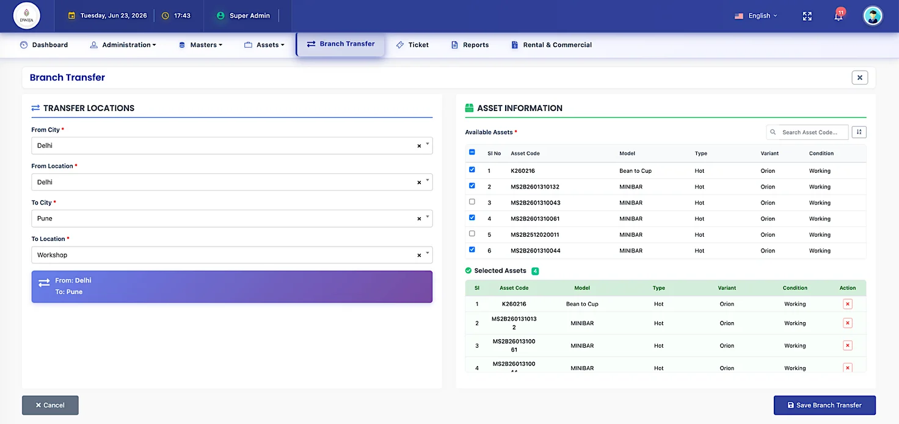
Task: Click the Asset Code column header
Action: coord(525,153)
